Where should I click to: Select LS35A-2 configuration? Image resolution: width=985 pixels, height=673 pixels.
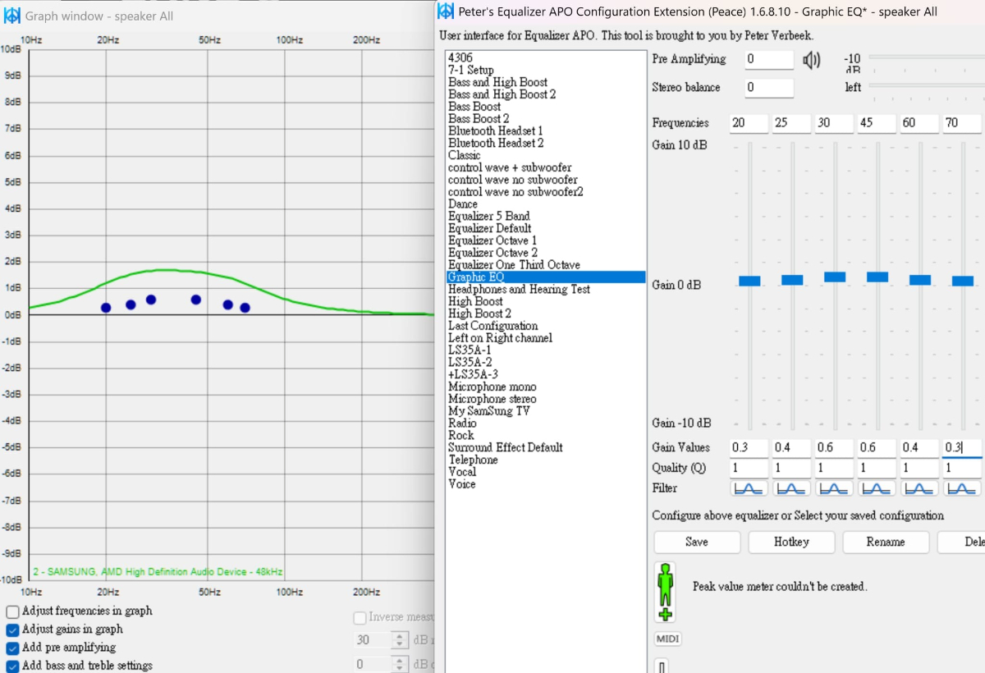point(470,363)
